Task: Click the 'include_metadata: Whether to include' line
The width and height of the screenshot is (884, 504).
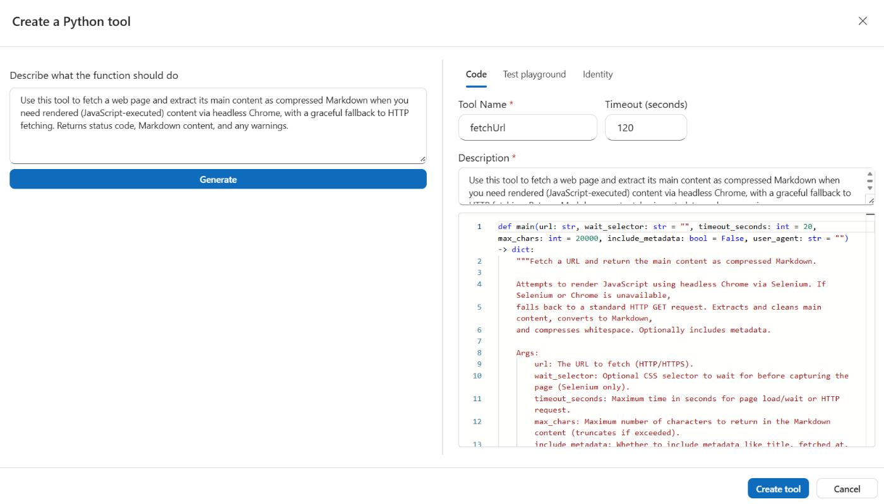Action: tap(691, 444)
